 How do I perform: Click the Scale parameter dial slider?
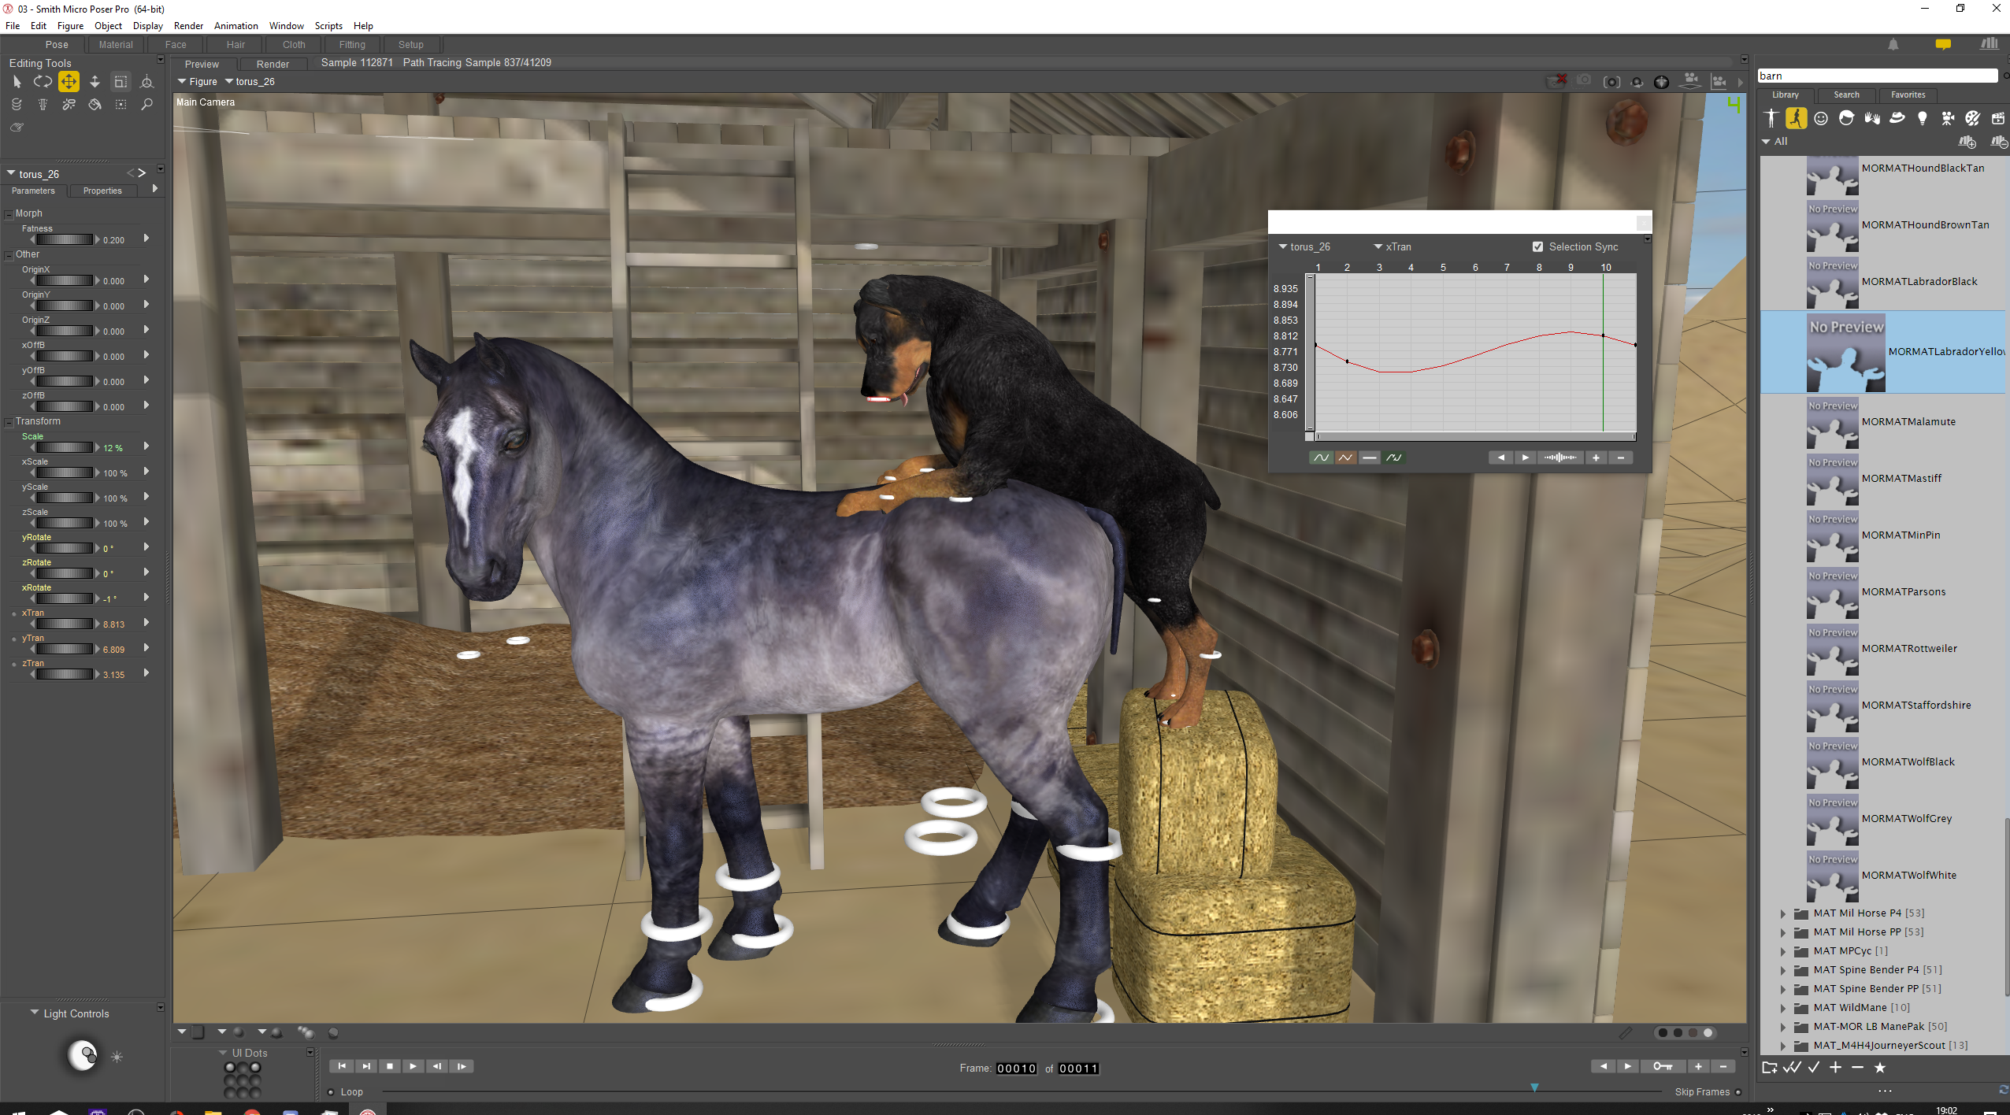[x=65, y=447]
